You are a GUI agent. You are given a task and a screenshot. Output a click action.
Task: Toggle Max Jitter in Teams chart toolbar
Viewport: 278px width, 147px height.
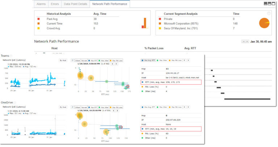[x=104, y=61]
